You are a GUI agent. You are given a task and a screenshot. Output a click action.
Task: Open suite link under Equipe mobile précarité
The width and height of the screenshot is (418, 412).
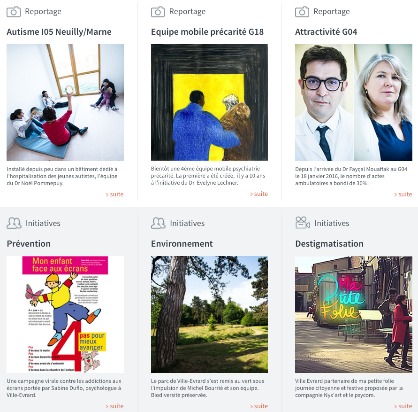(x=258, y=194)
